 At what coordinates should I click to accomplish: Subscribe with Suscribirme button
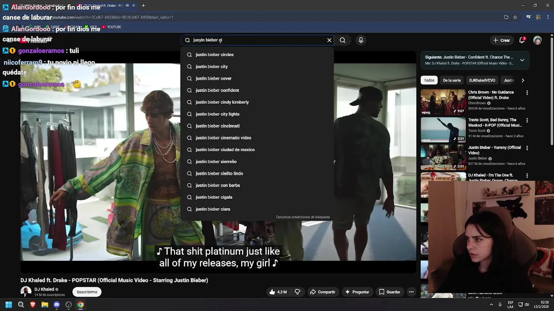pos(87,292)
